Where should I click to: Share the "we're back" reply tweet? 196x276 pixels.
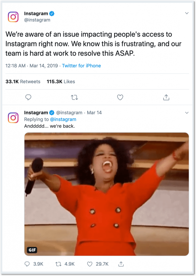coord(121,264)
